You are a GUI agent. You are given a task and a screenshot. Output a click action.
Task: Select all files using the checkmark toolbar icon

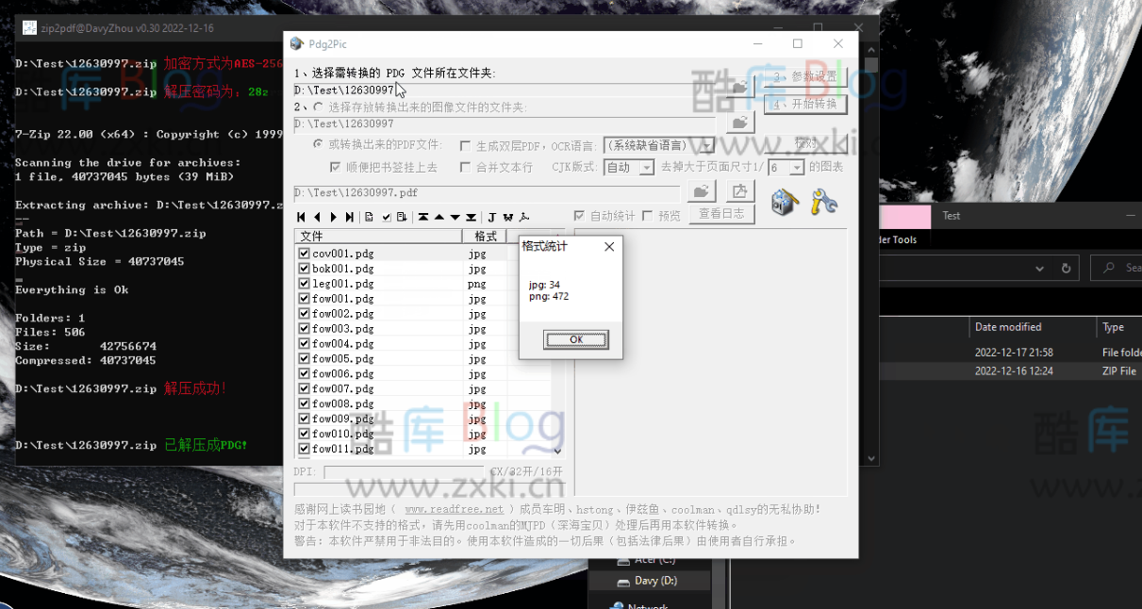tap(386, 217)
